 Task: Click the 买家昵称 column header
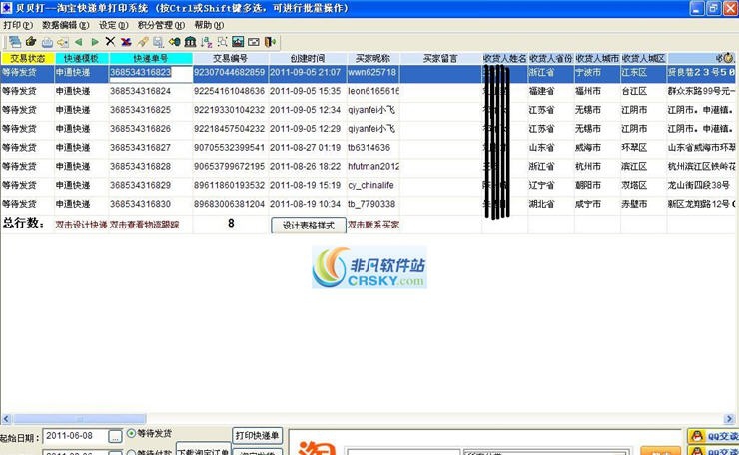click(372, 59)
